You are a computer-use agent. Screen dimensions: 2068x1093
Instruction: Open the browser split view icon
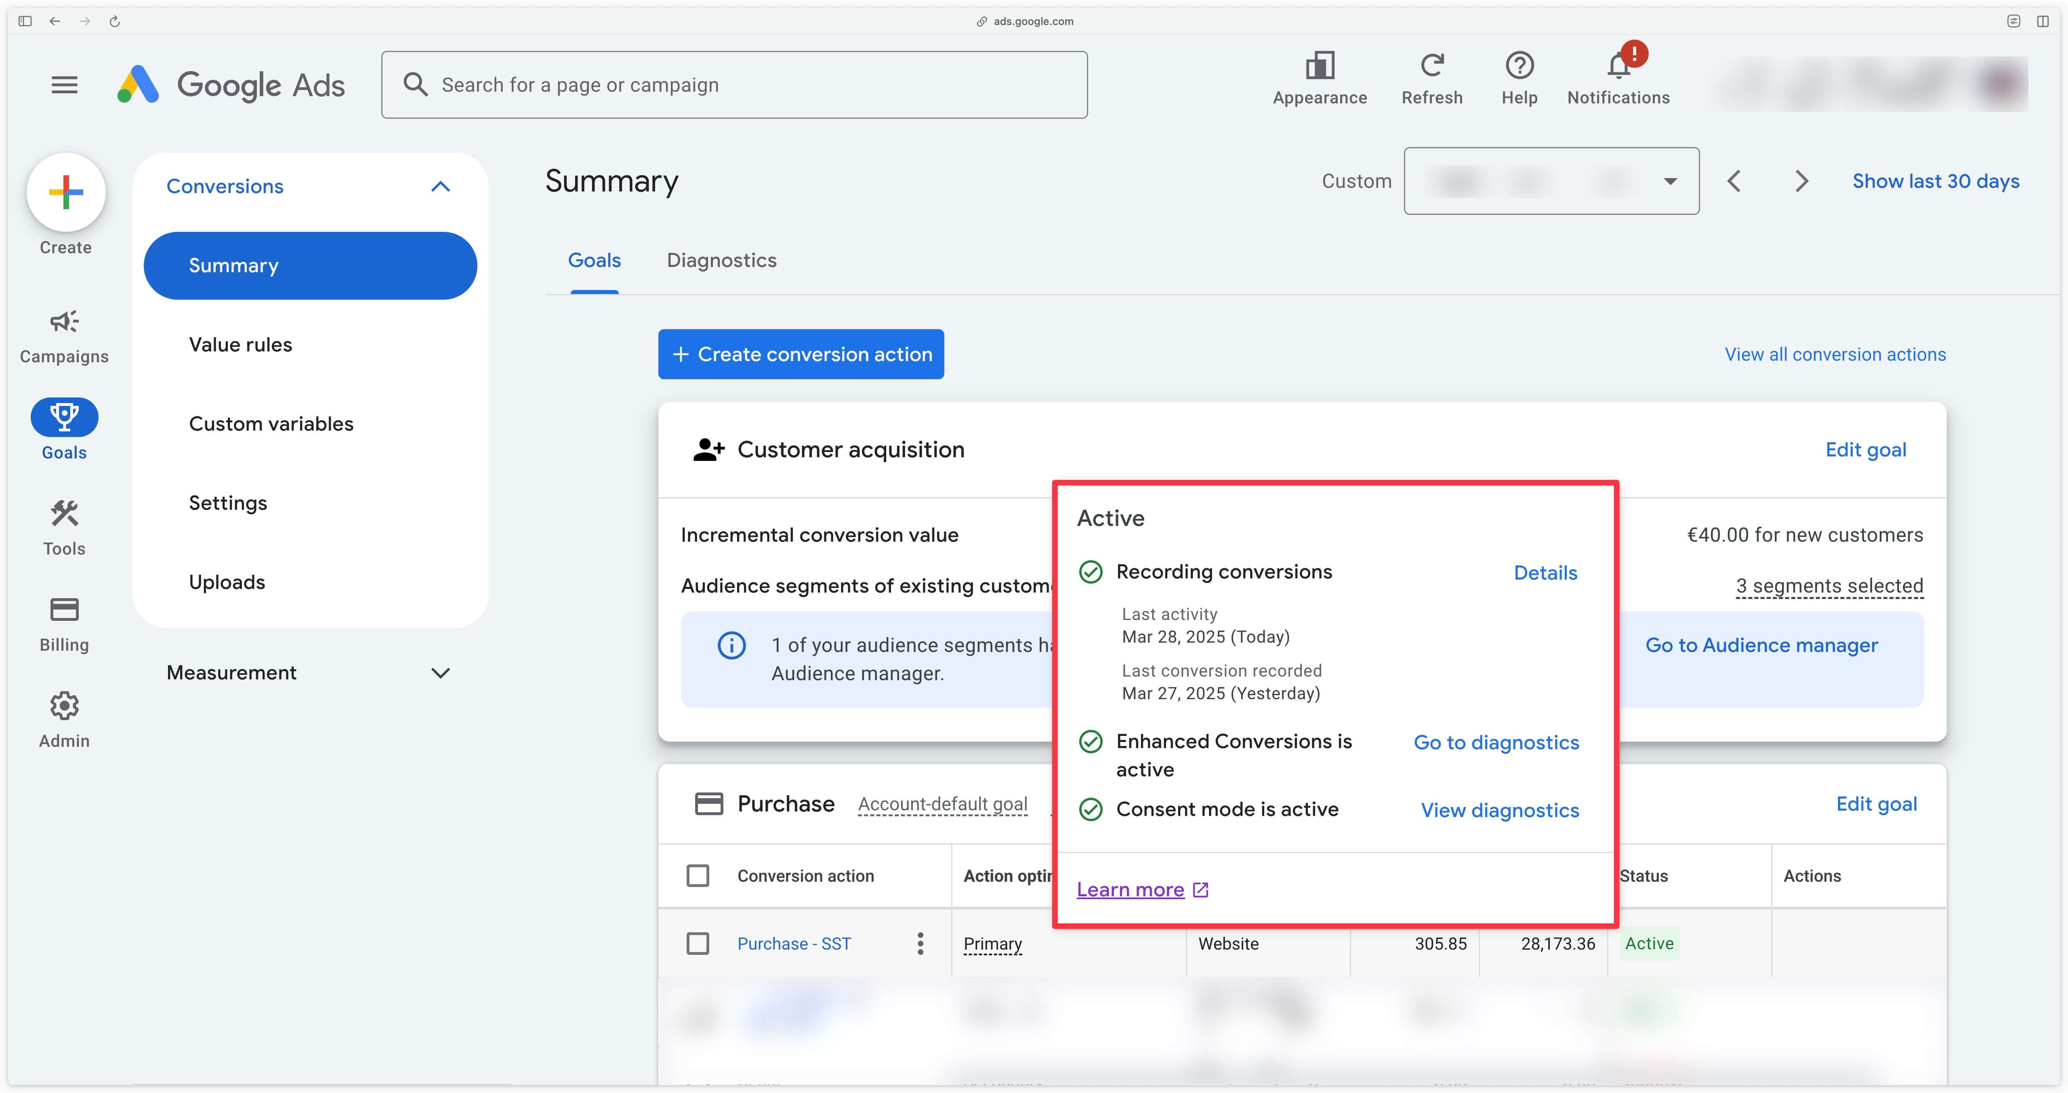pos(2043,21)
